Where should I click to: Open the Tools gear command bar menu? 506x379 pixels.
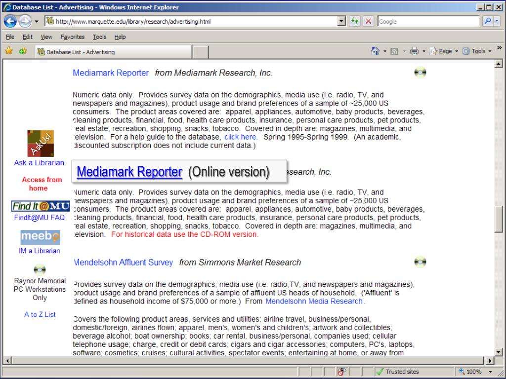tap(476, 51)
